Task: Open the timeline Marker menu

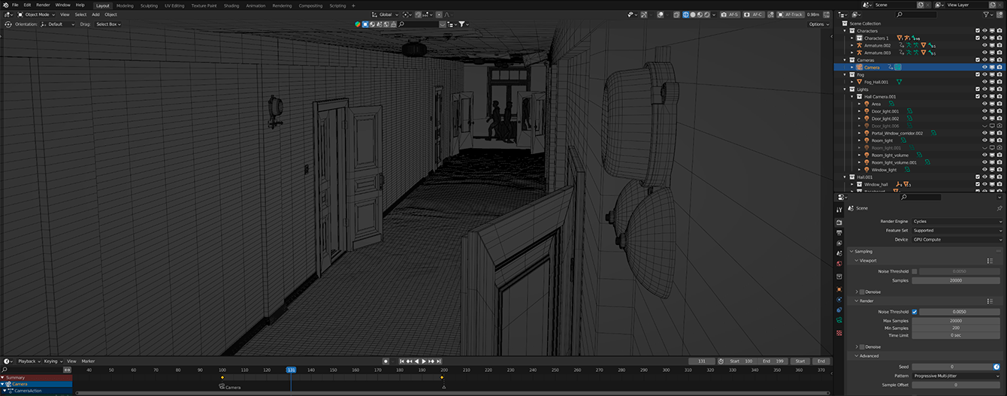Action: coord(88,361)
